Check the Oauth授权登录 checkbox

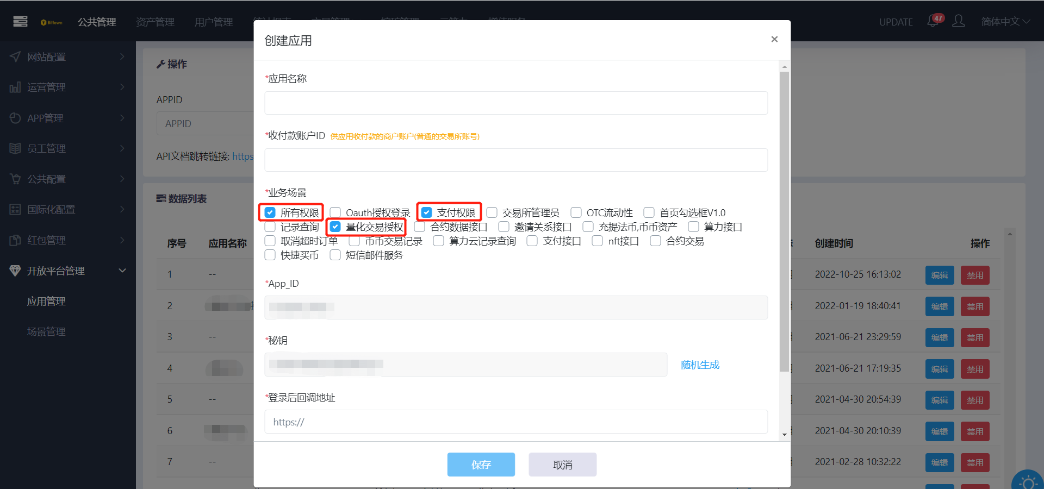coord(335,212)
